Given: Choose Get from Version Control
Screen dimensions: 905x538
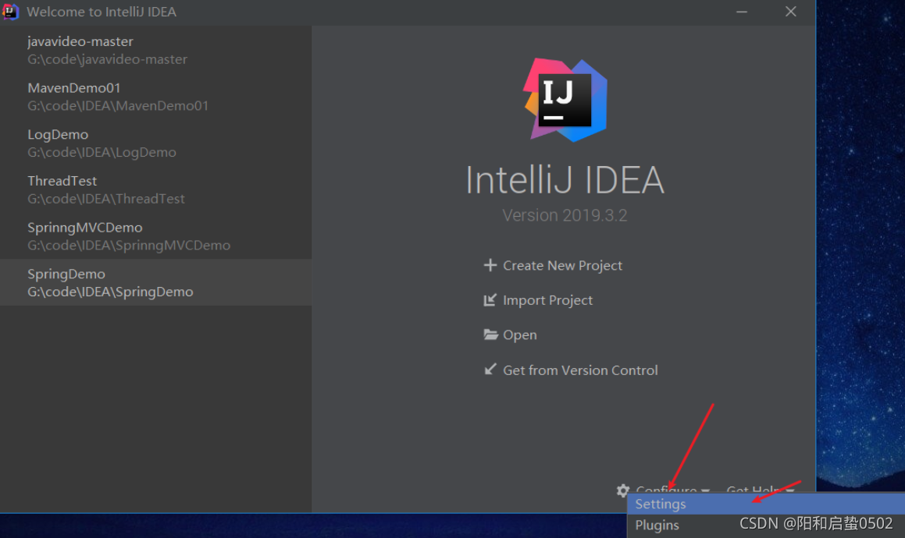Looking at the screenshot, I should point(579,370).
